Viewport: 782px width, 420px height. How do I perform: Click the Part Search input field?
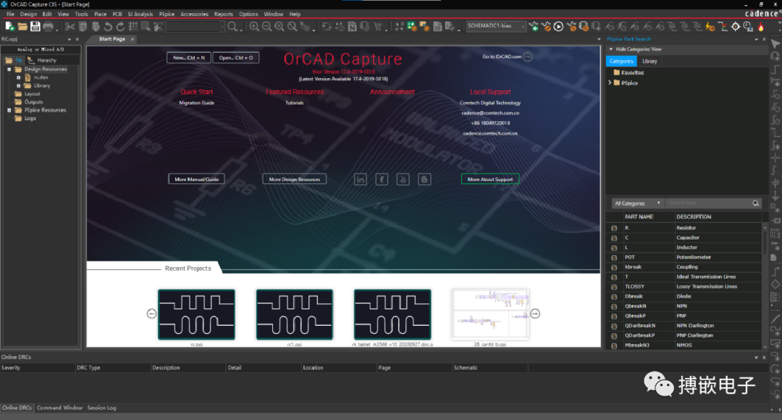[x=708, y=203]
